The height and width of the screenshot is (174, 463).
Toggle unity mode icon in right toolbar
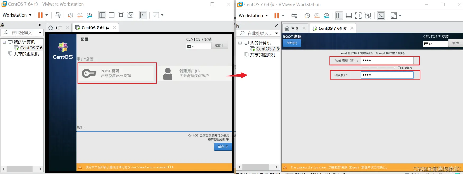(368, 16)
